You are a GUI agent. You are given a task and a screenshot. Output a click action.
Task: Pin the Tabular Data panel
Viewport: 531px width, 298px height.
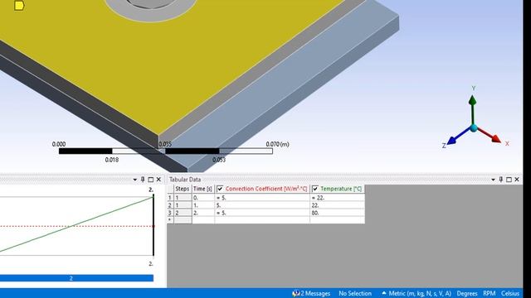(x=501, y=180)
